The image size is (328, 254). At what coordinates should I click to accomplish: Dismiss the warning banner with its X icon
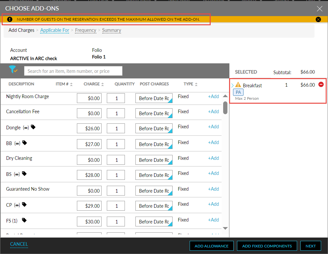point(318,19)
